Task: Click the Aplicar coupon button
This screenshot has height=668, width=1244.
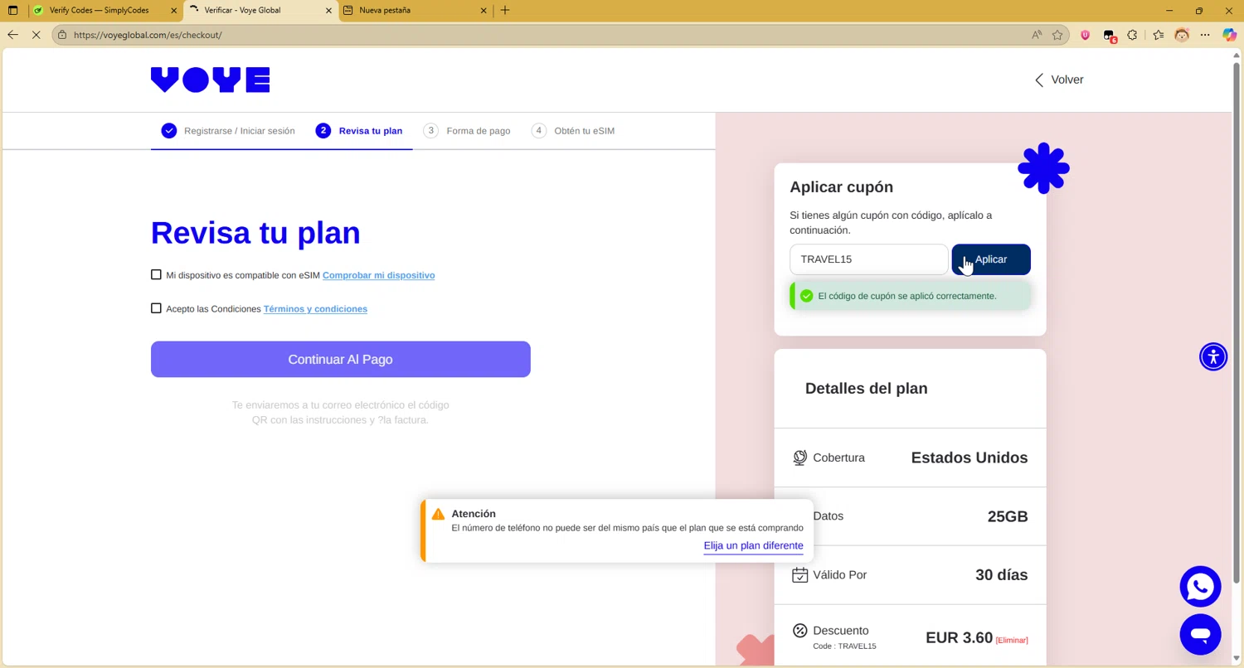Action: [x=991, y=259]
